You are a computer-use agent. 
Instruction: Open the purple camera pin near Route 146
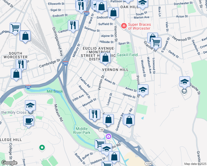coord(108,137)
